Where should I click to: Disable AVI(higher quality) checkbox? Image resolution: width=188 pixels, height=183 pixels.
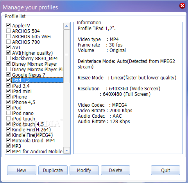point(9,52)
